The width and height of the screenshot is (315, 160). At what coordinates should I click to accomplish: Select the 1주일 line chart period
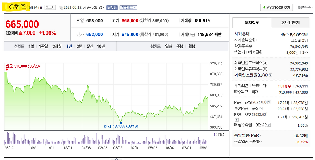click(43, 46)
